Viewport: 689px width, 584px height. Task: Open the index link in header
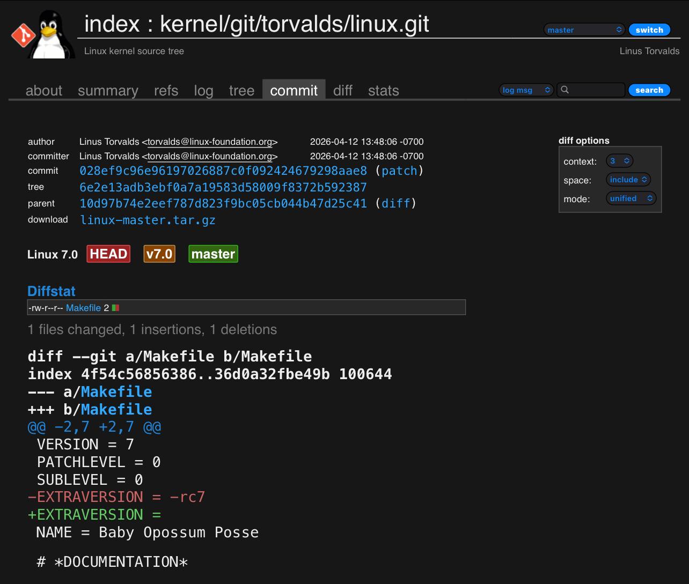112,24
